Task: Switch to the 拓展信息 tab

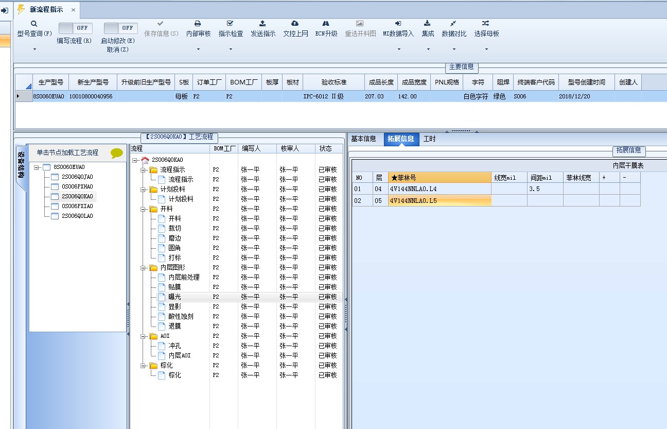Action: click(x=401, y=139)
